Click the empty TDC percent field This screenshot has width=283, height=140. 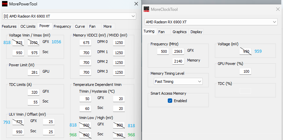[245, 91]
